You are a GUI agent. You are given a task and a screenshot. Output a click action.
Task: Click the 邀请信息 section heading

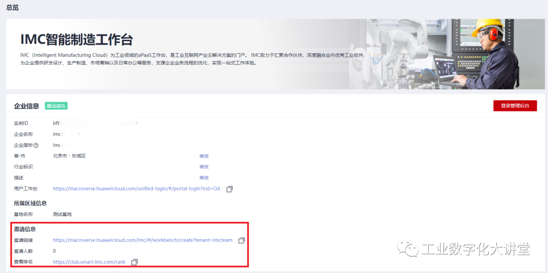[25, 229]
